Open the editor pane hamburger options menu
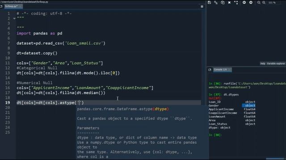Screen dimensions: 286x160 202,7
